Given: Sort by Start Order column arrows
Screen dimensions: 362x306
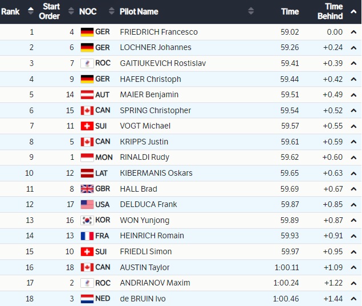Looking at the screenshot, I should [71, 11].
